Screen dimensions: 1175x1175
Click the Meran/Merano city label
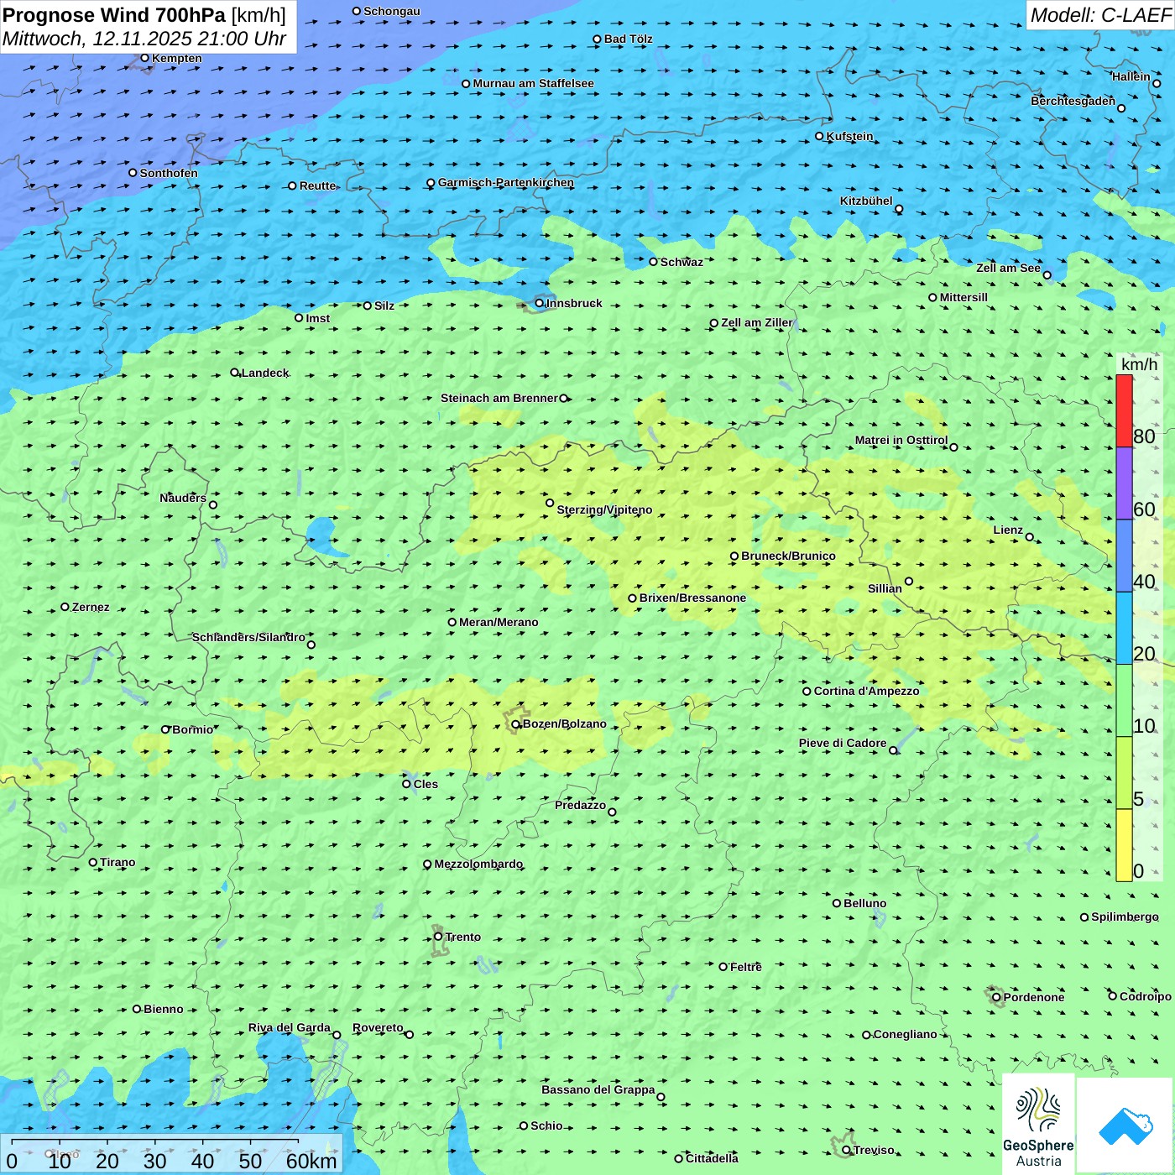coord(499,622)
